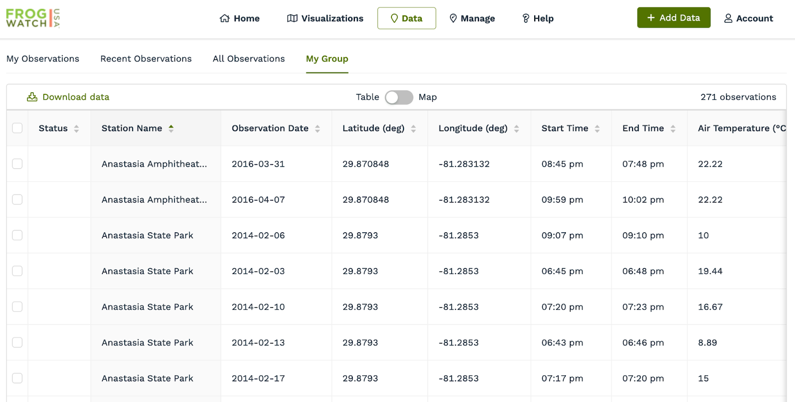Click the End Time column header

643,128
